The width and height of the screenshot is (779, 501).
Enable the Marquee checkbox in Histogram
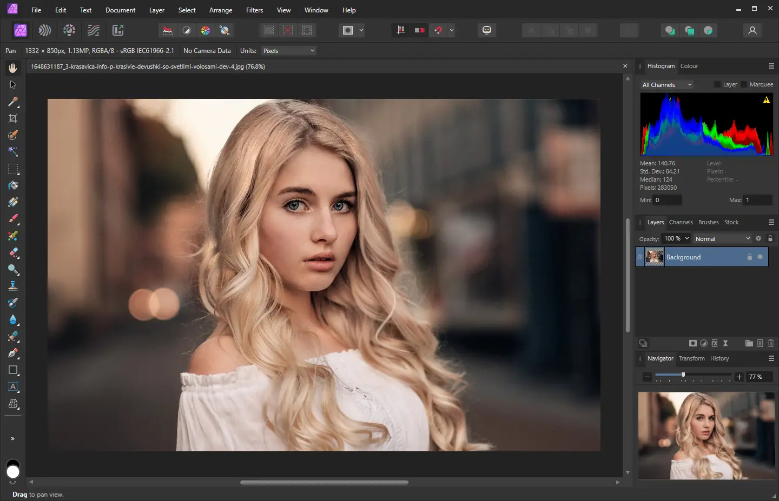point(744,84)
